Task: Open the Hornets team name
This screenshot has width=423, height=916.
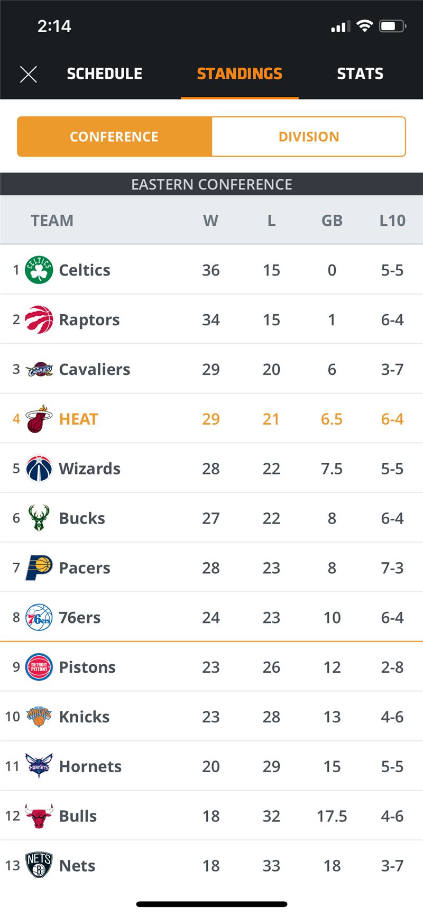Action: coord(90,766)
